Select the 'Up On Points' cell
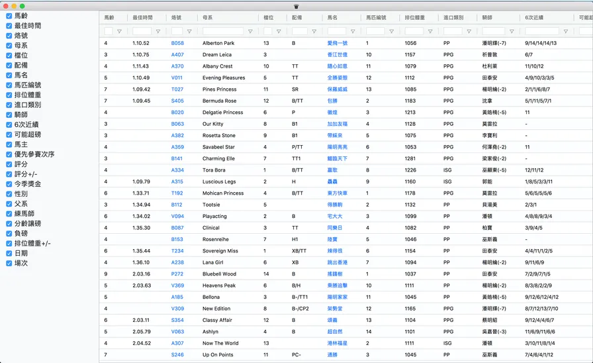Screen dimensions: 593x363 [218, 354]
